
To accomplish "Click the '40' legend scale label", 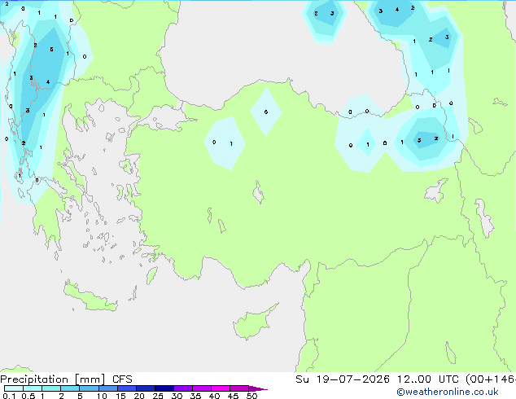I will [x=214, y=396].
